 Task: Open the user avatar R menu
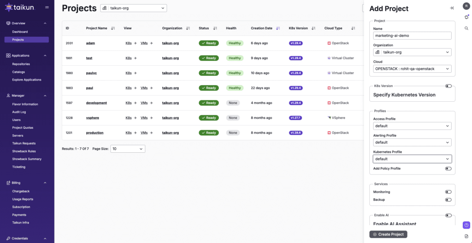coord(466,6)
